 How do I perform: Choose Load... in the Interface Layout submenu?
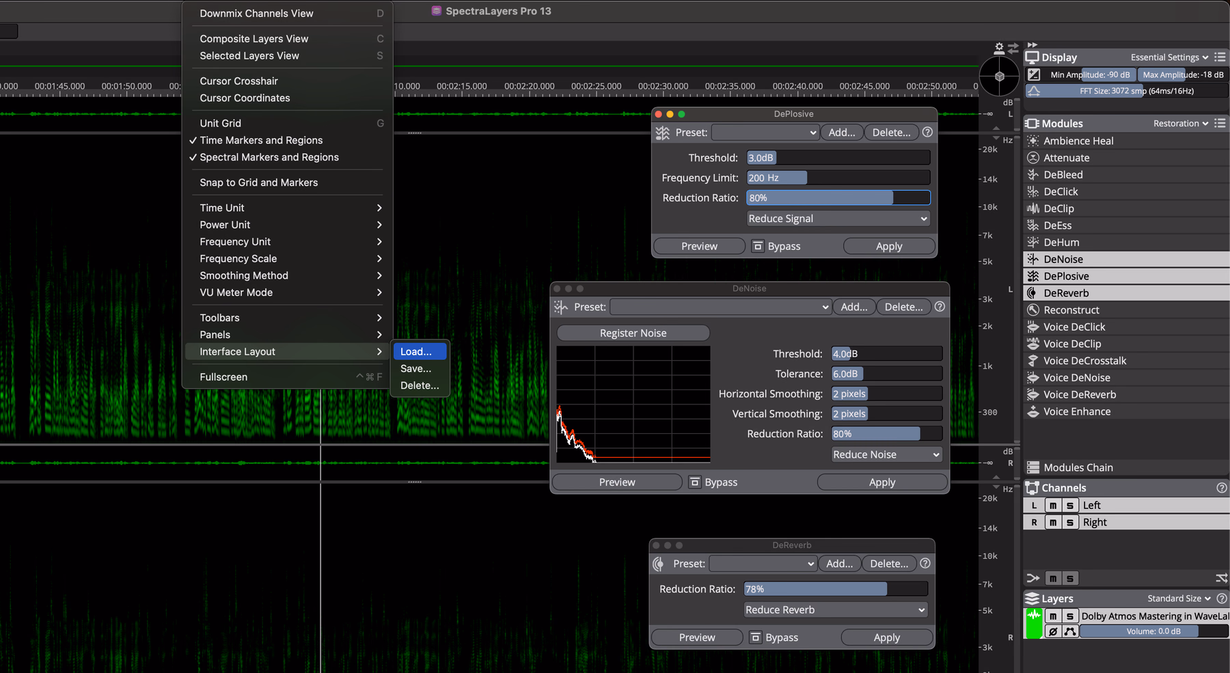click(x=420, y=352)
